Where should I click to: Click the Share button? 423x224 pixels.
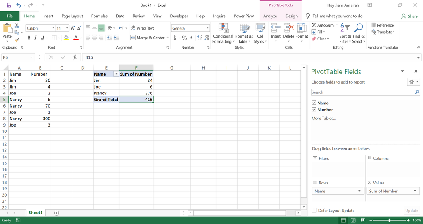pos(409,16)
